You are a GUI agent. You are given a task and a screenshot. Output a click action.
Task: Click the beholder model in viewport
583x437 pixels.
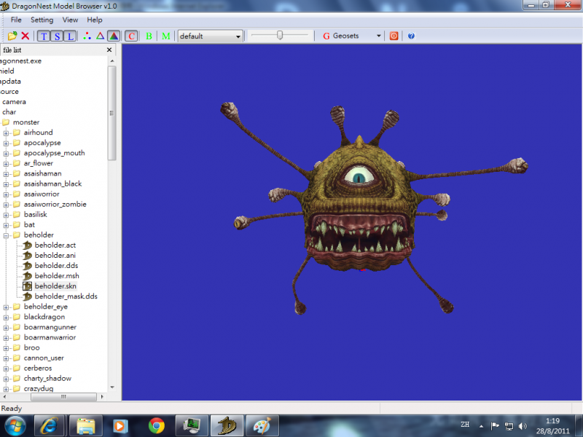359,208
